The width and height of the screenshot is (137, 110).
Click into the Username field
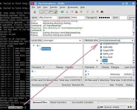(78, 18)
